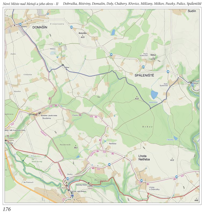The width and height of the screenshot is (209, 214).
Task: Select the Martincova stráň label
Action: 100,181
